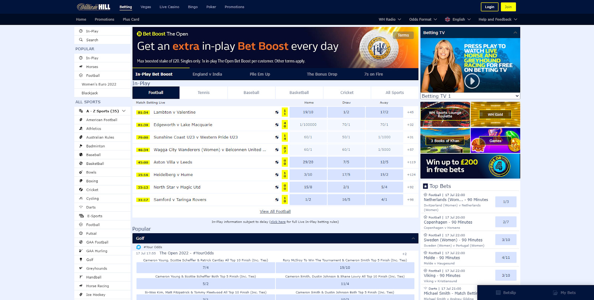
Task: Play the Betting TV video
Action: (472, 81)
